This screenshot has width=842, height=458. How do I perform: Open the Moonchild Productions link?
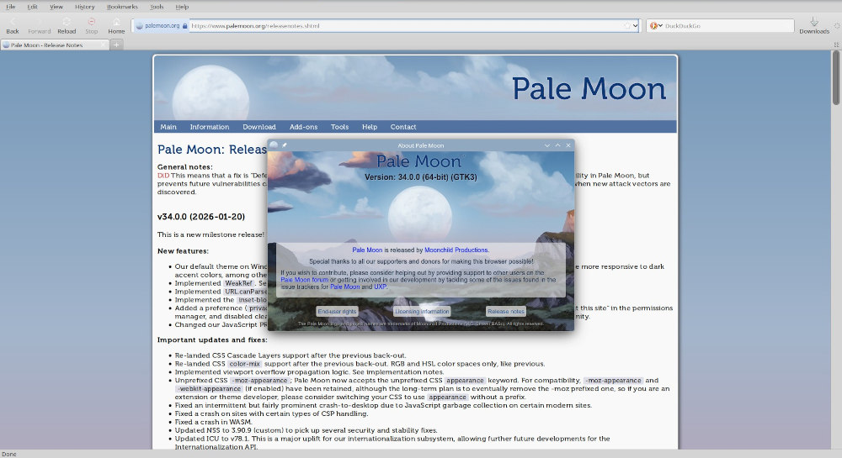coord(456,250)
